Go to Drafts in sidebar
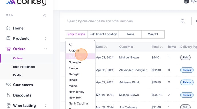Image resolution: width=197 pixels, height=109 pixels. (17, 75)
